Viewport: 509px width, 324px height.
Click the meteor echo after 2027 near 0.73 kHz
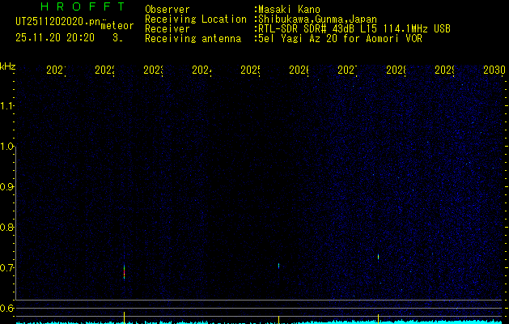(378, 257)
